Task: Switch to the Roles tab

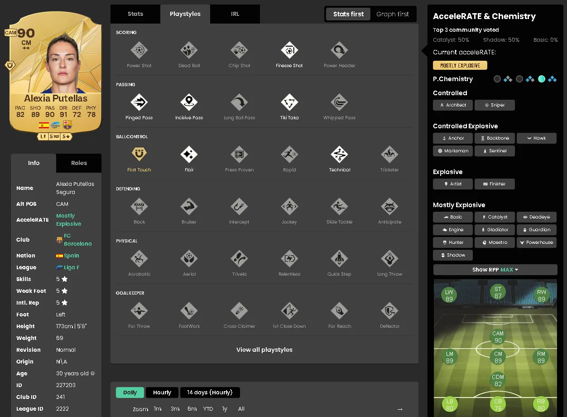Action: [x=79, y=163]
